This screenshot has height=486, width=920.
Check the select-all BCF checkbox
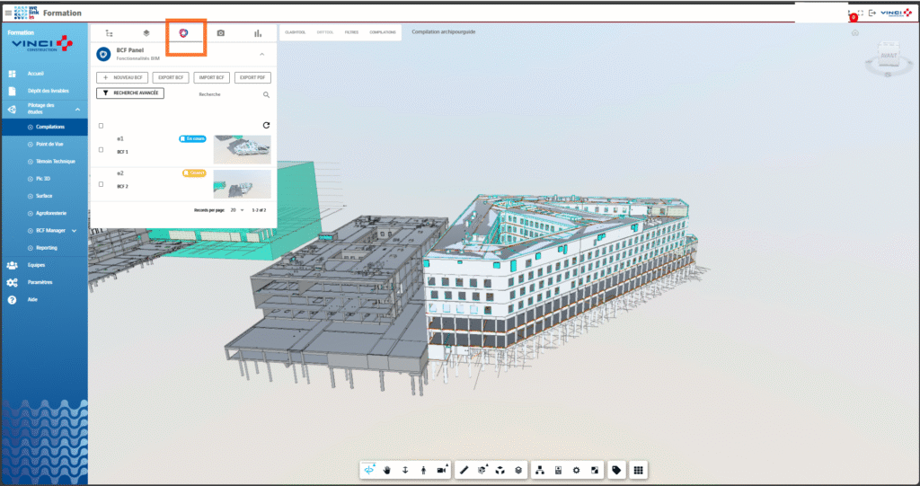[x=101, y=126]
